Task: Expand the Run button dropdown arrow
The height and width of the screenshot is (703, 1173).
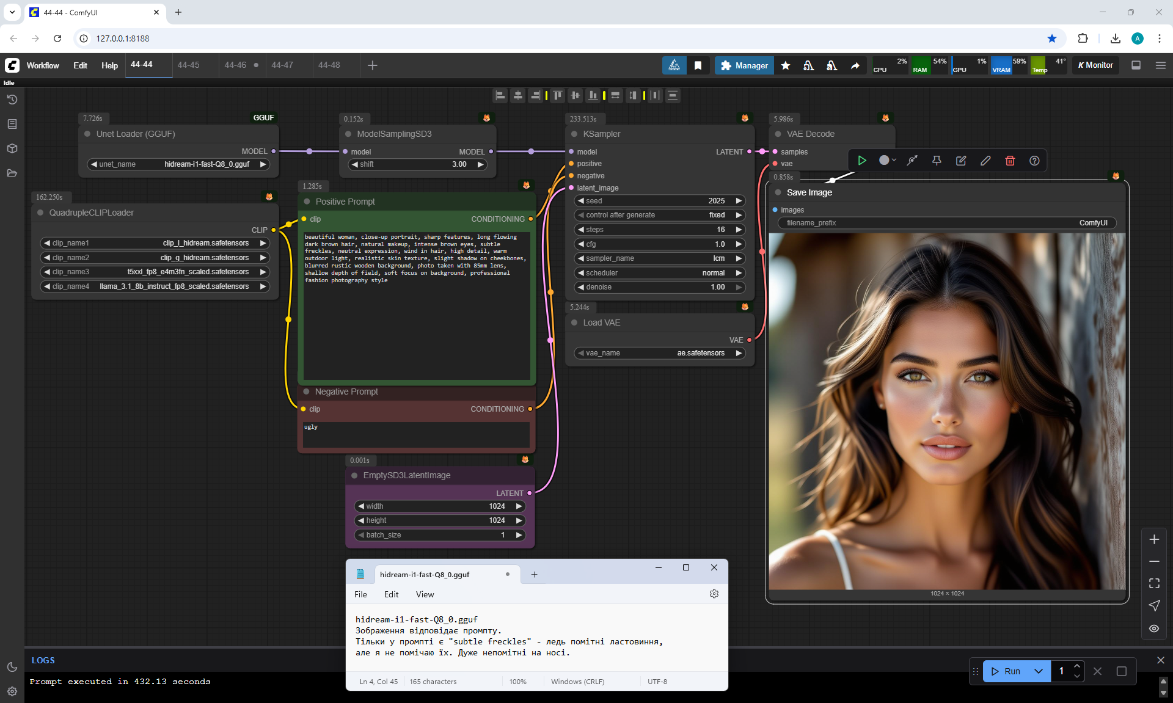Action: point(1039,671)
